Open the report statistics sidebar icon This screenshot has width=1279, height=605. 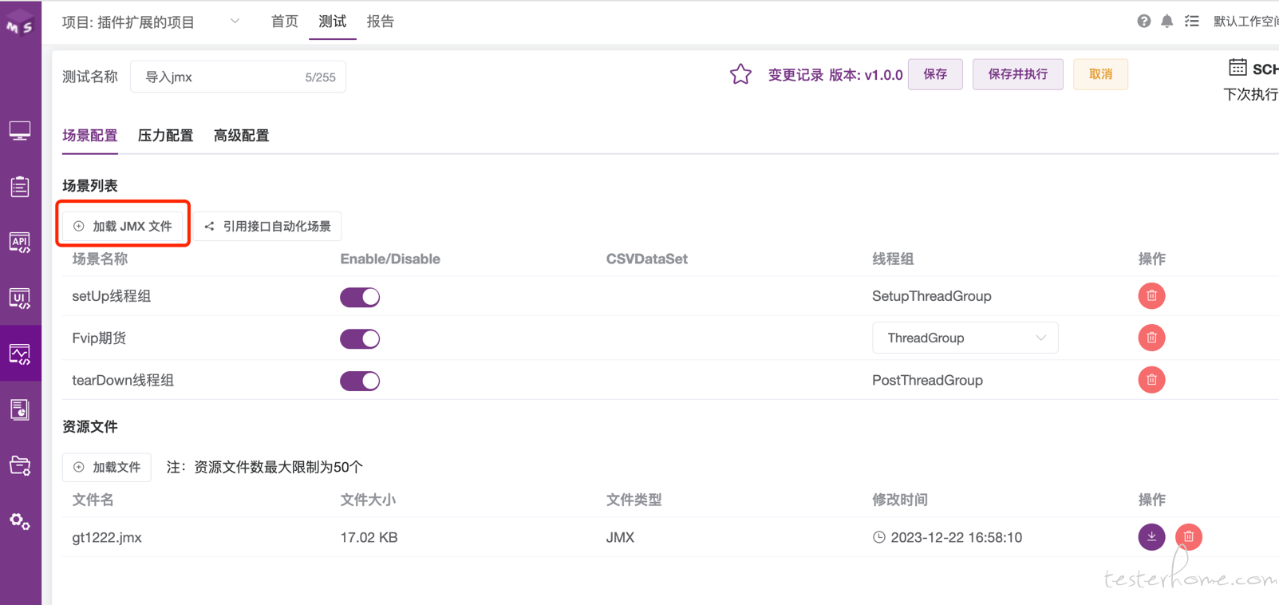20,409
